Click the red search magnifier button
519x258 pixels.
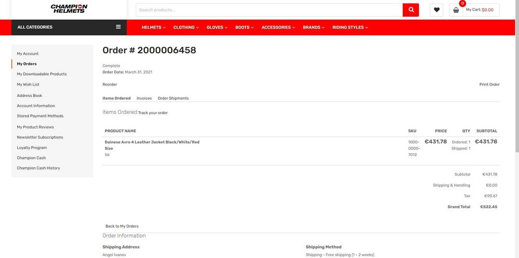[411, 10]
